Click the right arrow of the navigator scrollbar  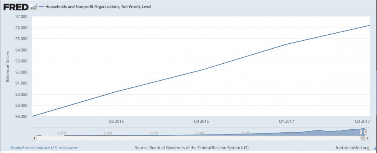point(368,138)
